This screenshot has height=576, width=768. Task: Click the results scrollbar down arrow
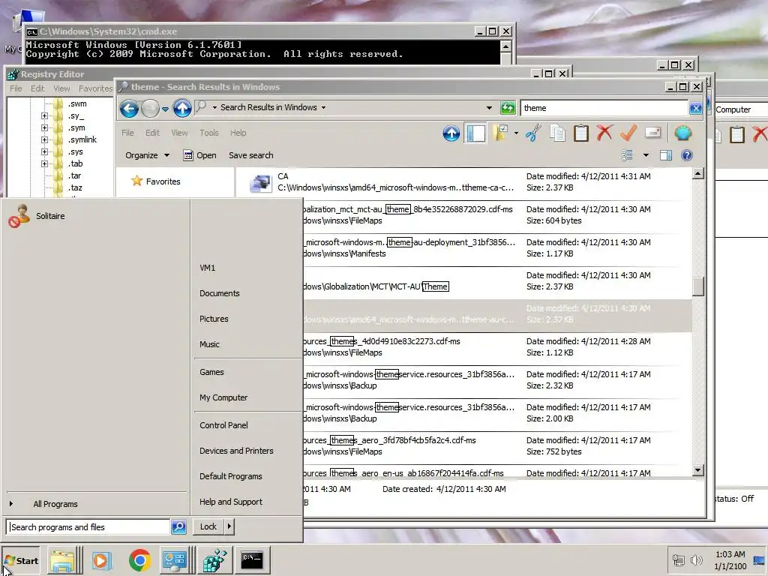tap(698, 470)
